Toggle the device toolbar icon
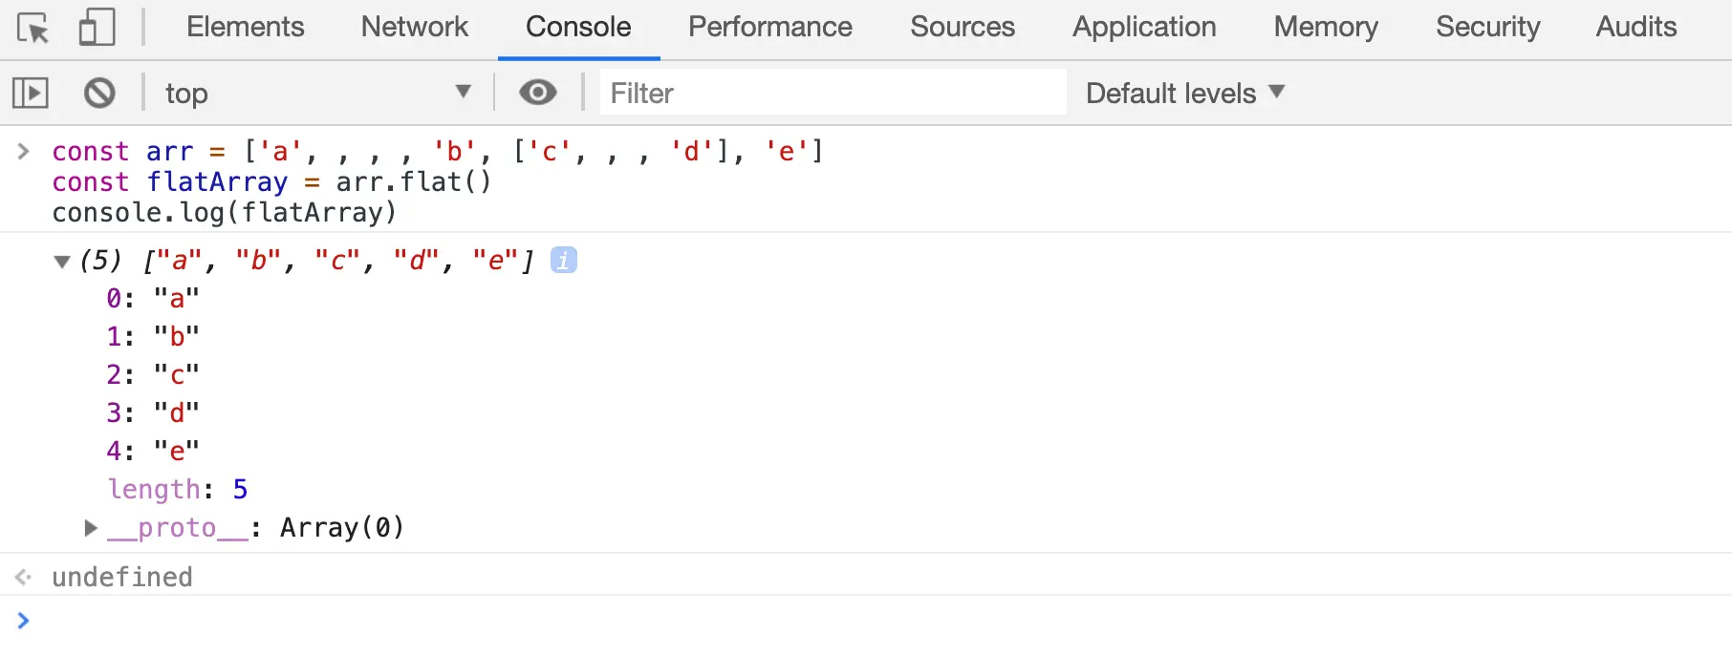 [97, 28]
